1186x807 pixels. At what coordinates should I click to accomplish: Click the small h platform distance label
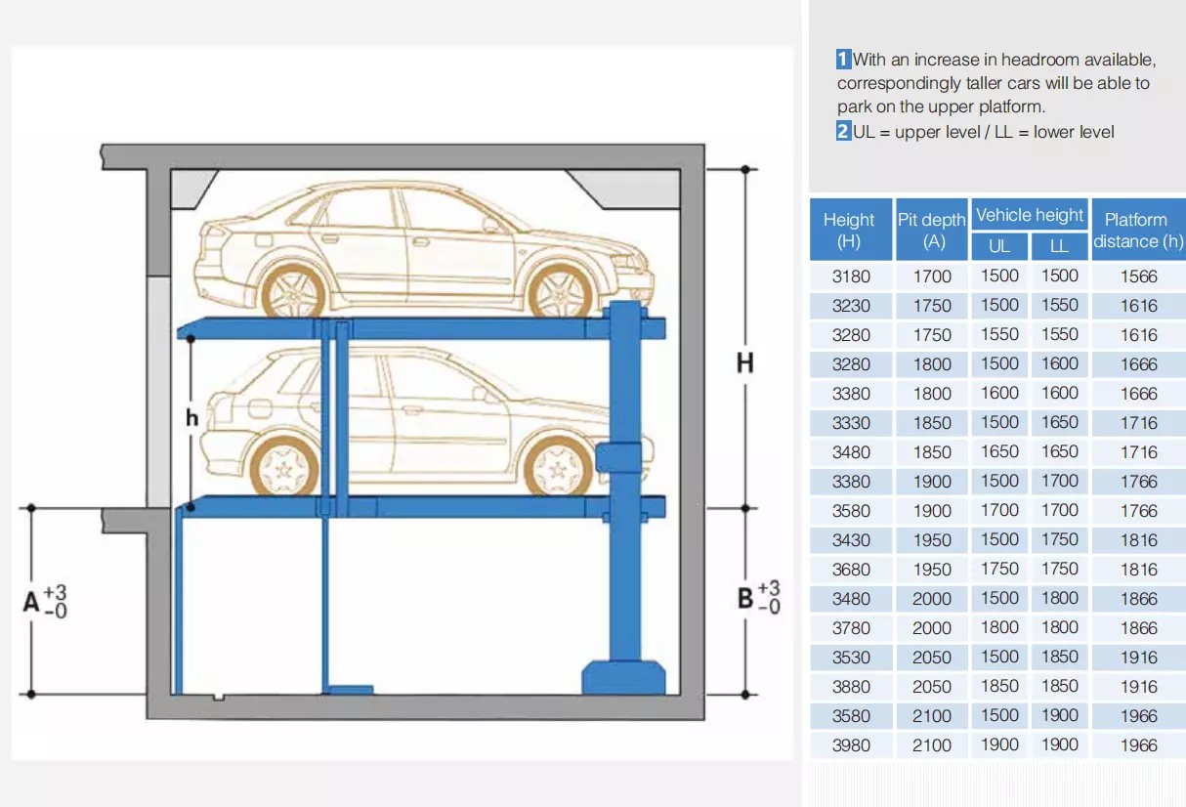192,418
